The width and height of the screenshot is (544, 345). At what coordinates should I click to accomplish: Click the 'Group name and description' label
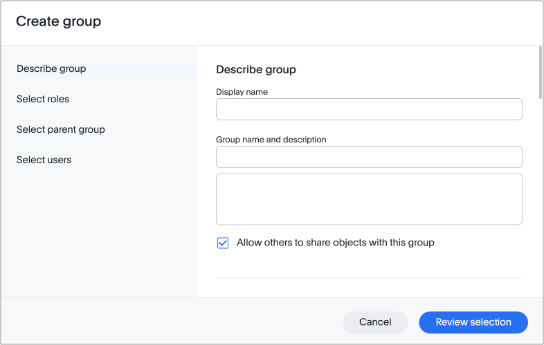point(271,139)
